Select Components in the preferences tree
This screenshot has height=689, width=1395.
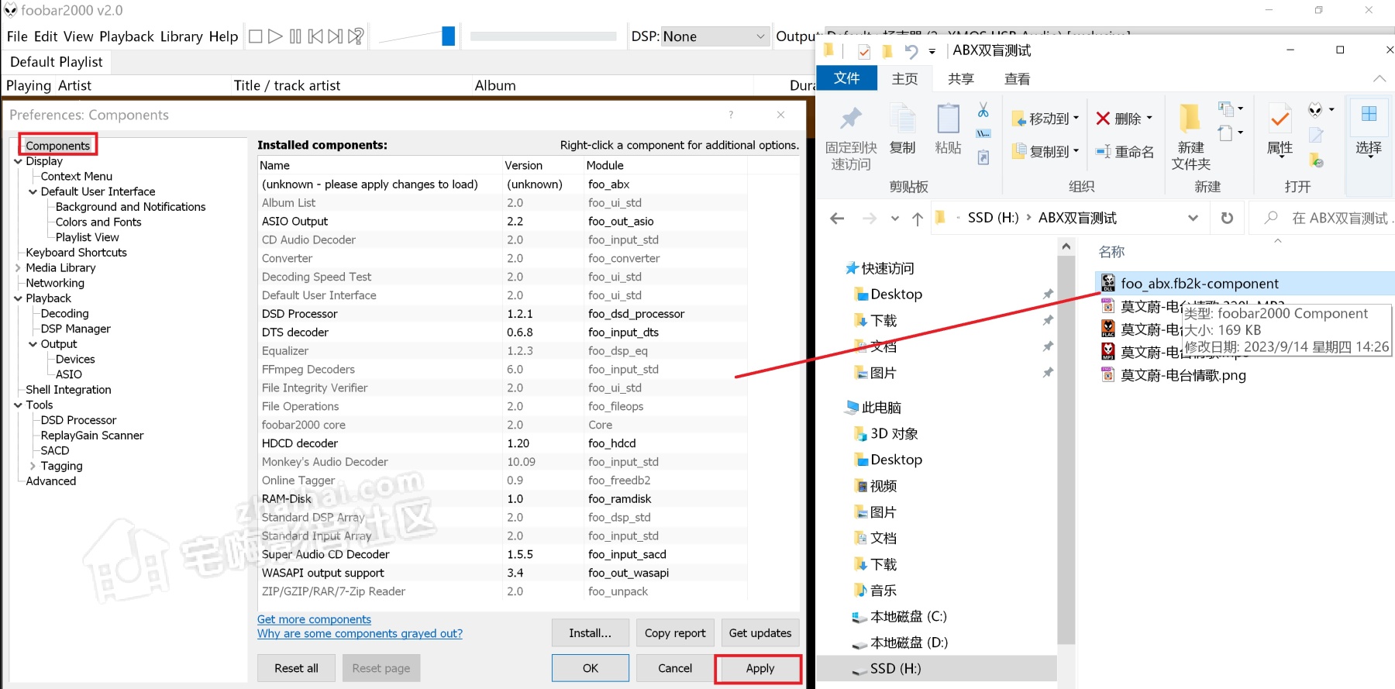click(58, 146)
